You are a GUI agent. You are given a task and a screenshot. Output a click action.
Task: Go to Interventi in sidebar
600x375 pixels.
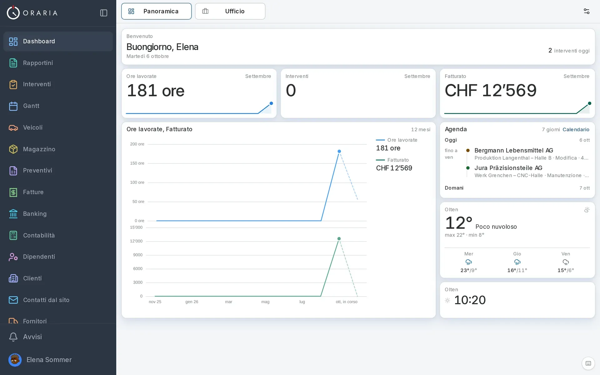pos(58,84)
